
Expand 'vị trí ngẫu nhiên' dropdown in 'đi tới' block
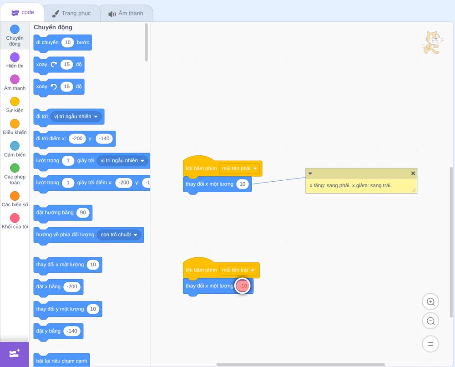click(x=76, y=117)
